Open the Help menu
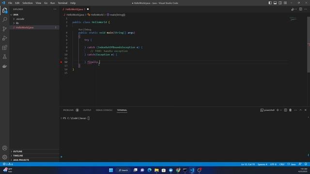 click(73, 3)
